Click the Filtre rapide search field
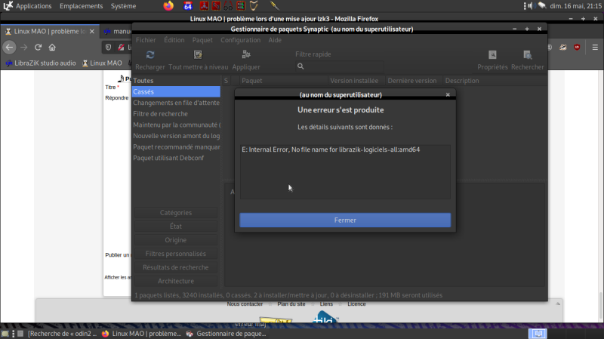The height and width of the screenshot is (339, 604). coord(339,66)
